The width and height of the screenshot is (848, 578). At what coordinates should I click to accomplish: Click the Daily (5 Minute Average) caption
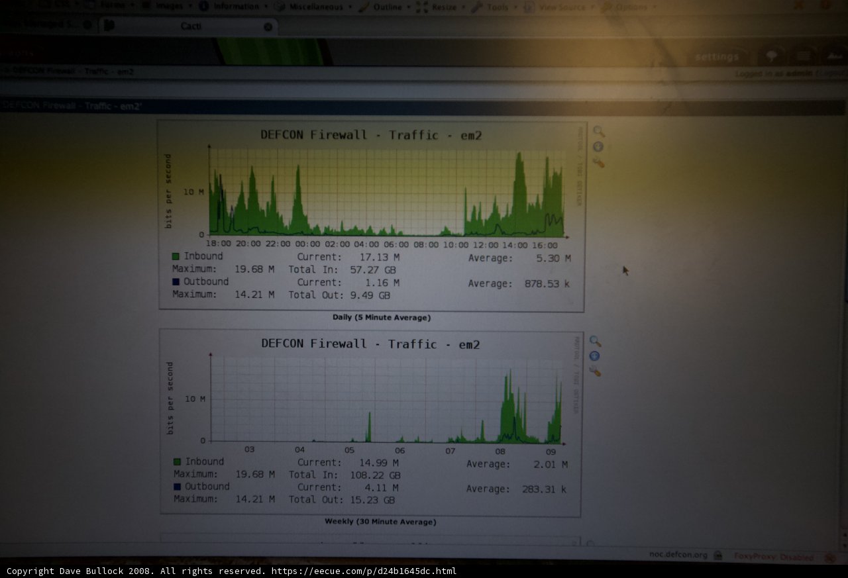pos(382,318)
